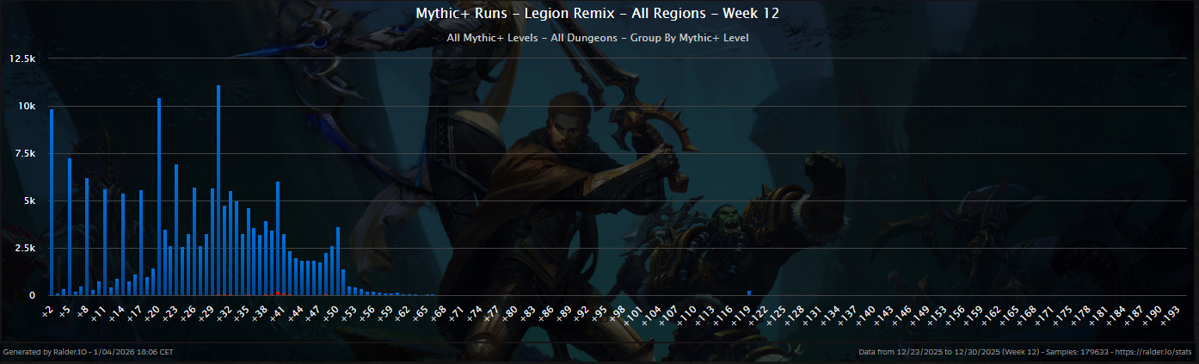Click the isolated small bar near +119
Viewport: 1199px width, 364px height.
tap(749, 293)
